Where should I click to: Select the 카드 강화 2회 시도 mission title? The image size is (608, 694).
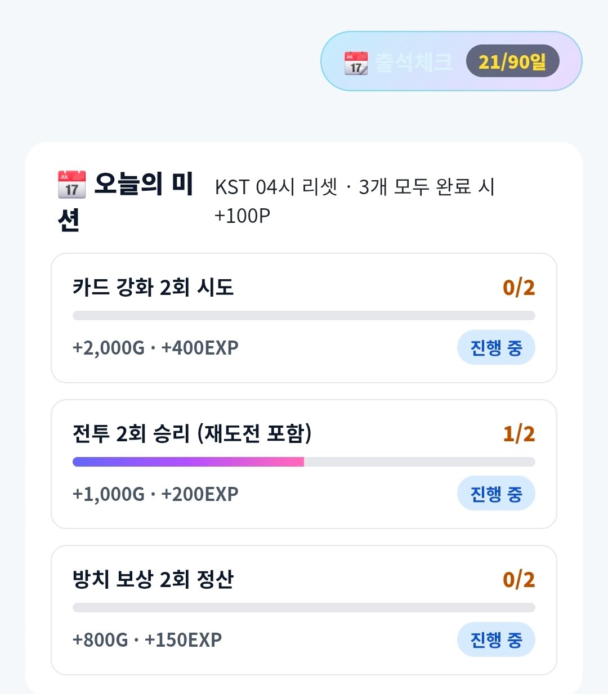(153, 287)
